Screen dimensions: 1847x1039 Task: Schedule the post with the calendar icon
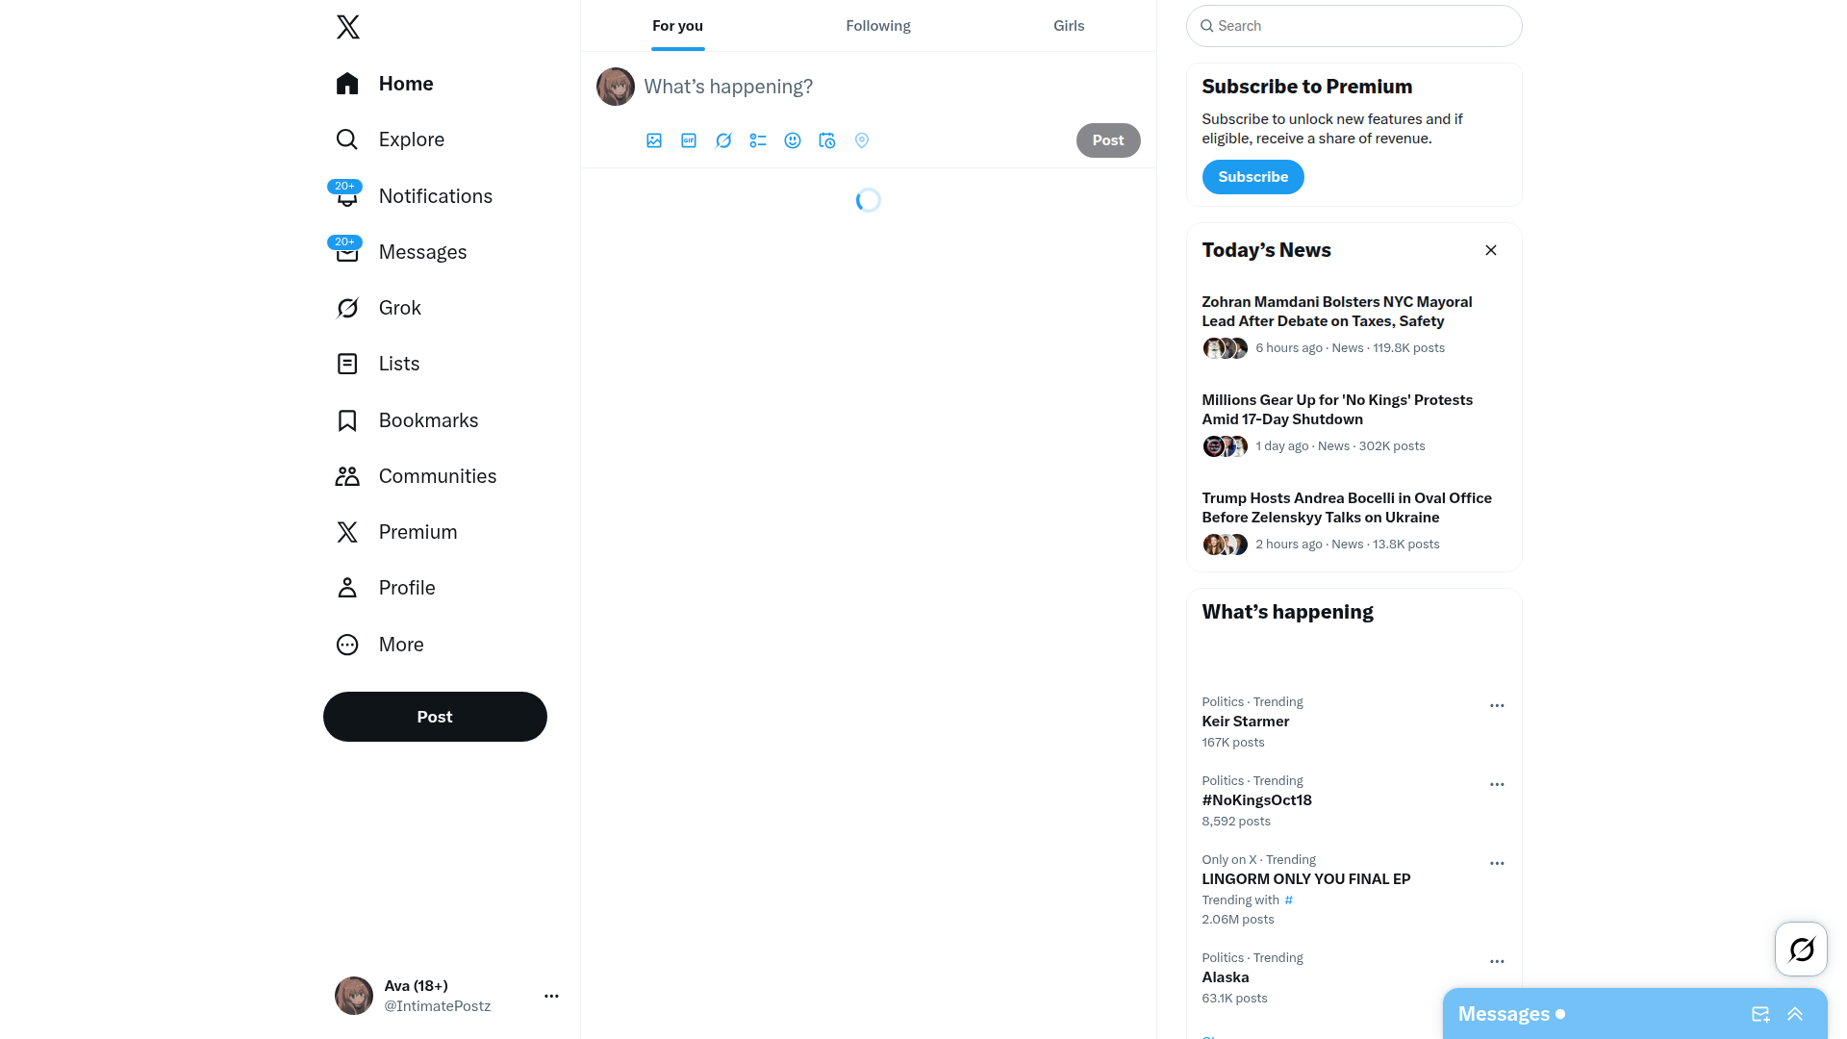[x=827, y=140]
